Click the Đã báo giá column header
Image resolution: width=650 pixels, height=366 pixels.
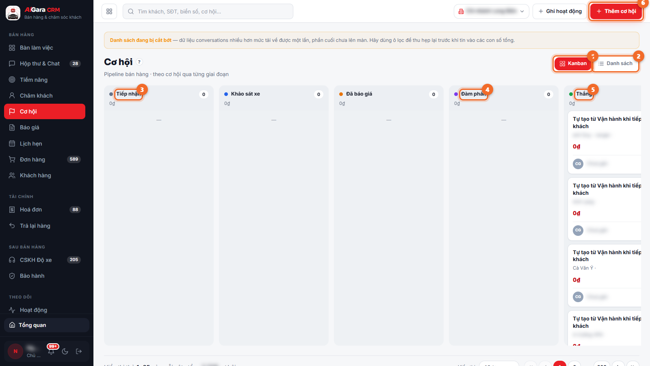tap(359, 94)
